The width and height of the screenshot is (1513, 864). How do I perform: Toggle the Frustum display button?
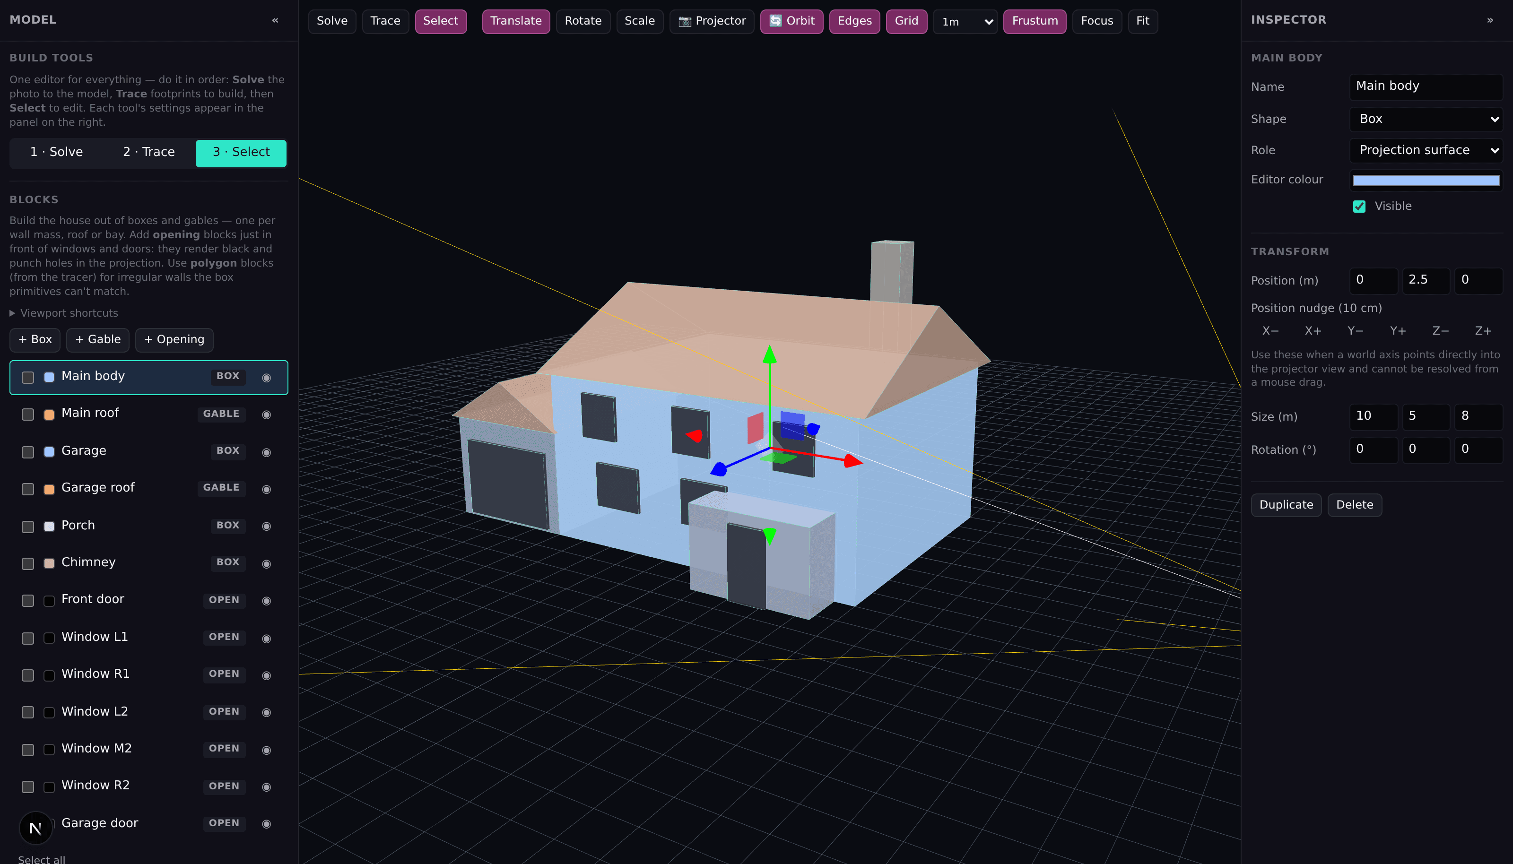1035,21
